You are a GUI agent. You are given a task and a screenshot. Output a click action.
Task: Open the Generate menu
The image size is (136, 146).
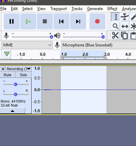tap(95, 9)
